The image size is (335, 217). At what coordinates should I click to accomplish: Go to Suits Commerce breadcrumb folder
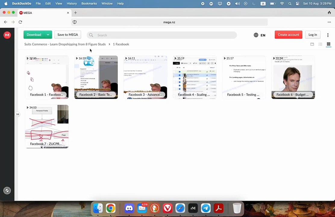[x=65, y=44]
